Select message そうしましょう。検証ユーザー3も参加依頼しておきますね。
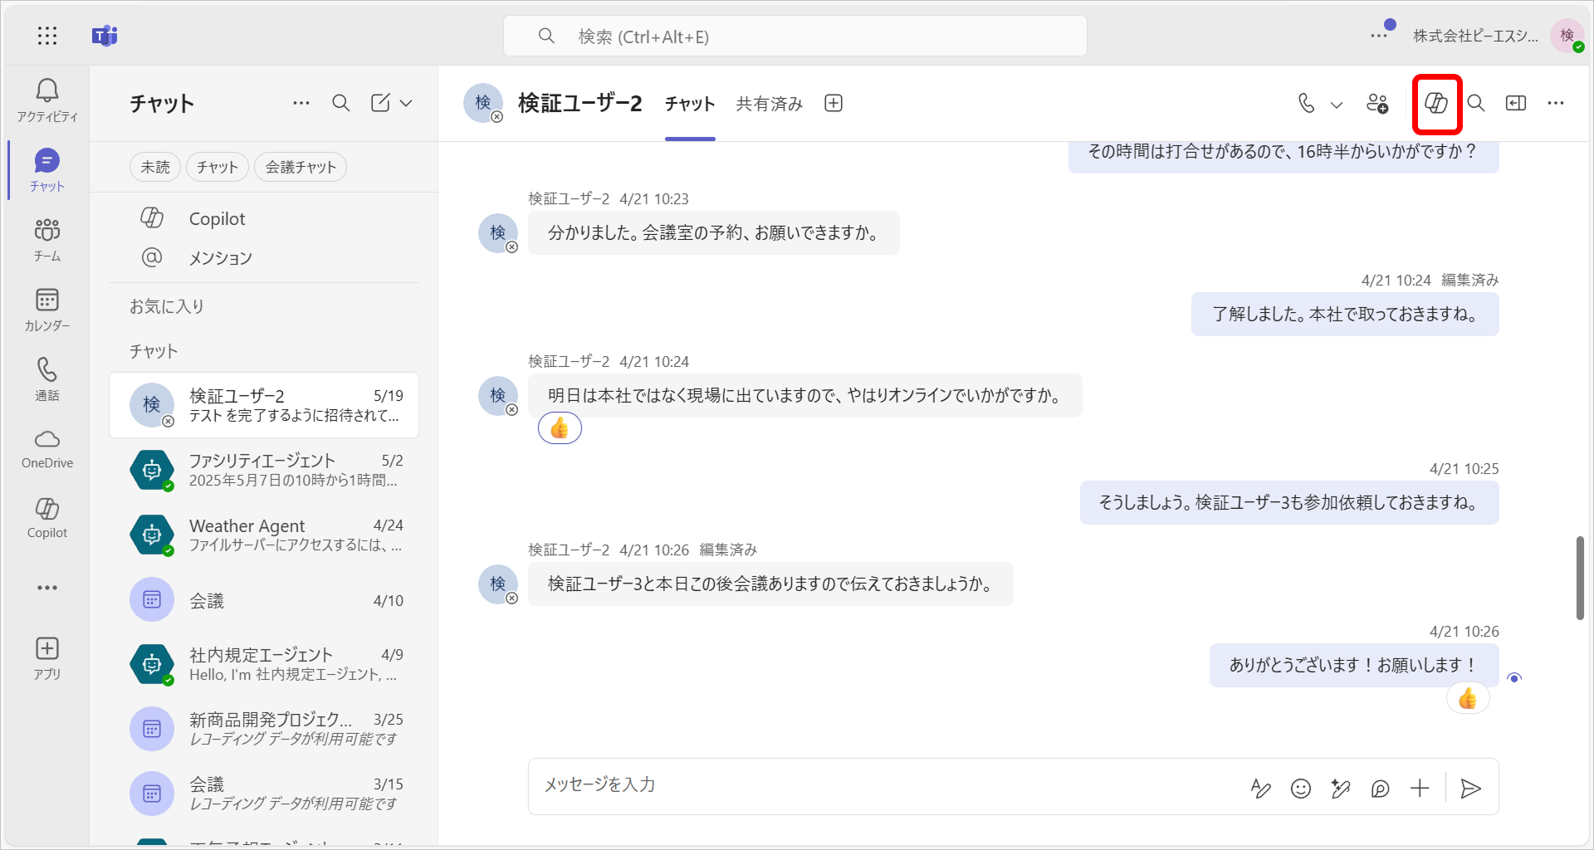 tap(1288, 503)
